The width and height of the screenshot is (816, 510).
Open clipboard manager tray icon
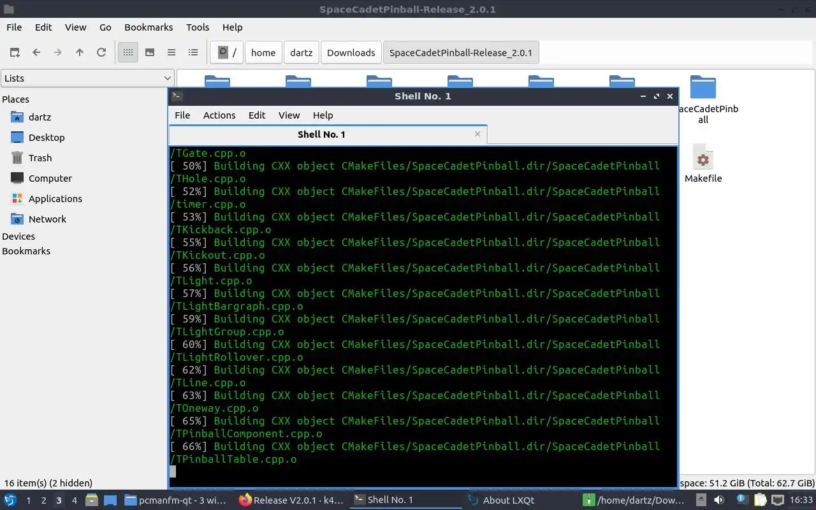(x=760, y=500)
